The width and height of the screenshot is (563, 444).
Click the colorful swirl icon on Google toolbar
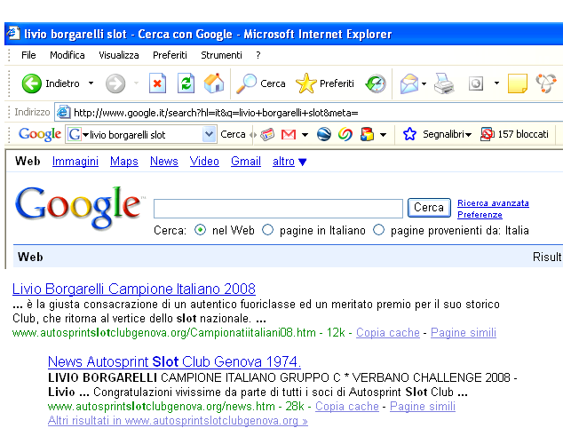tap(345, 134)
